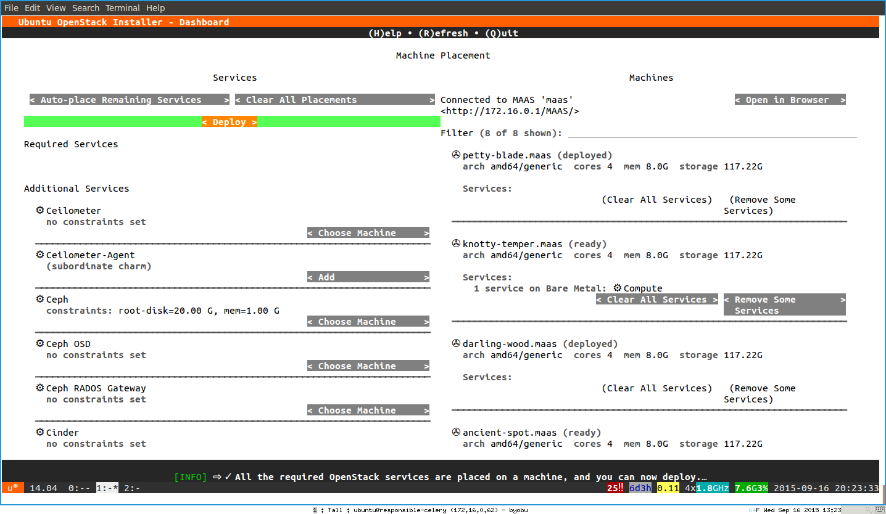Choose Machine for Ceilometer
The image size is (886, 514).
368,233
